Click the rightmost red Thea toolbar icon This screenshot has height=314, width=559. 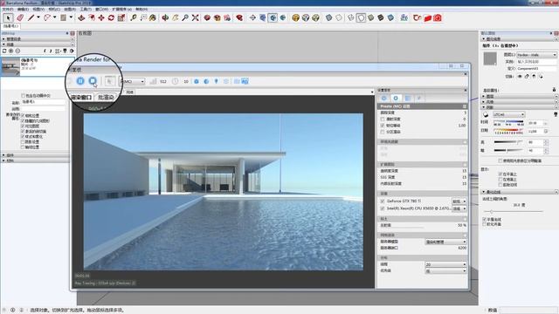438,17
